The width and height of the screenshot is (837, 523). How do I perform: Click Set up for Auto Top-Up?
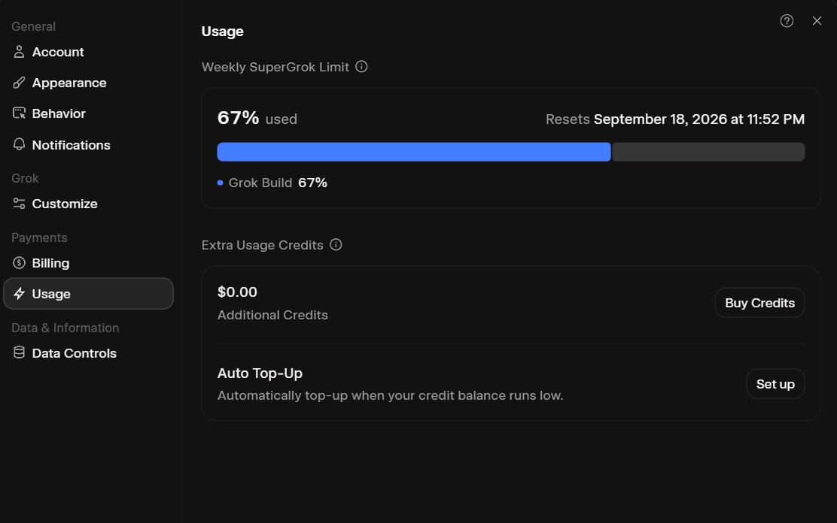(x=775, y=384)
